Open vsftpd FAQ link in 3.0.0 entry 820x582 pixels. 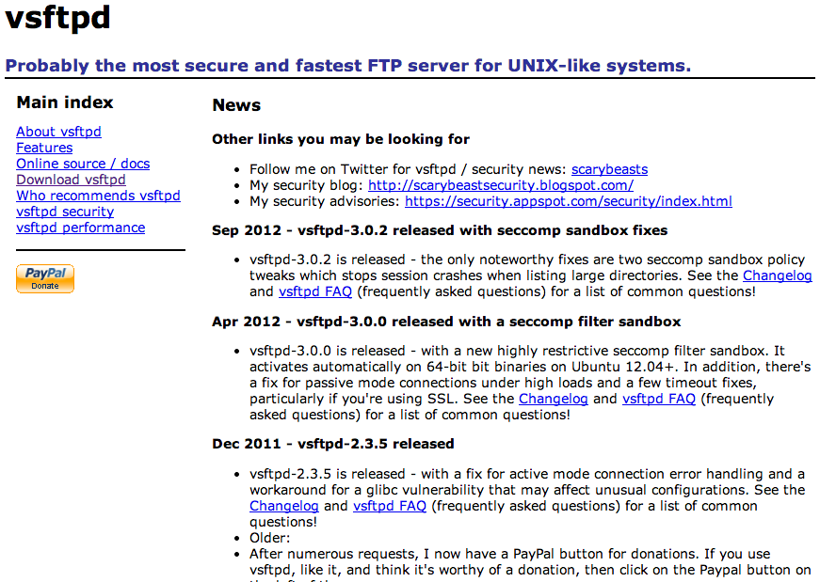659,399
